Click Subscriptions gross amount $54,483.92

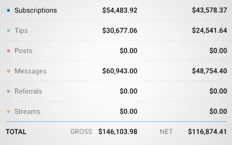coord(120,10)
